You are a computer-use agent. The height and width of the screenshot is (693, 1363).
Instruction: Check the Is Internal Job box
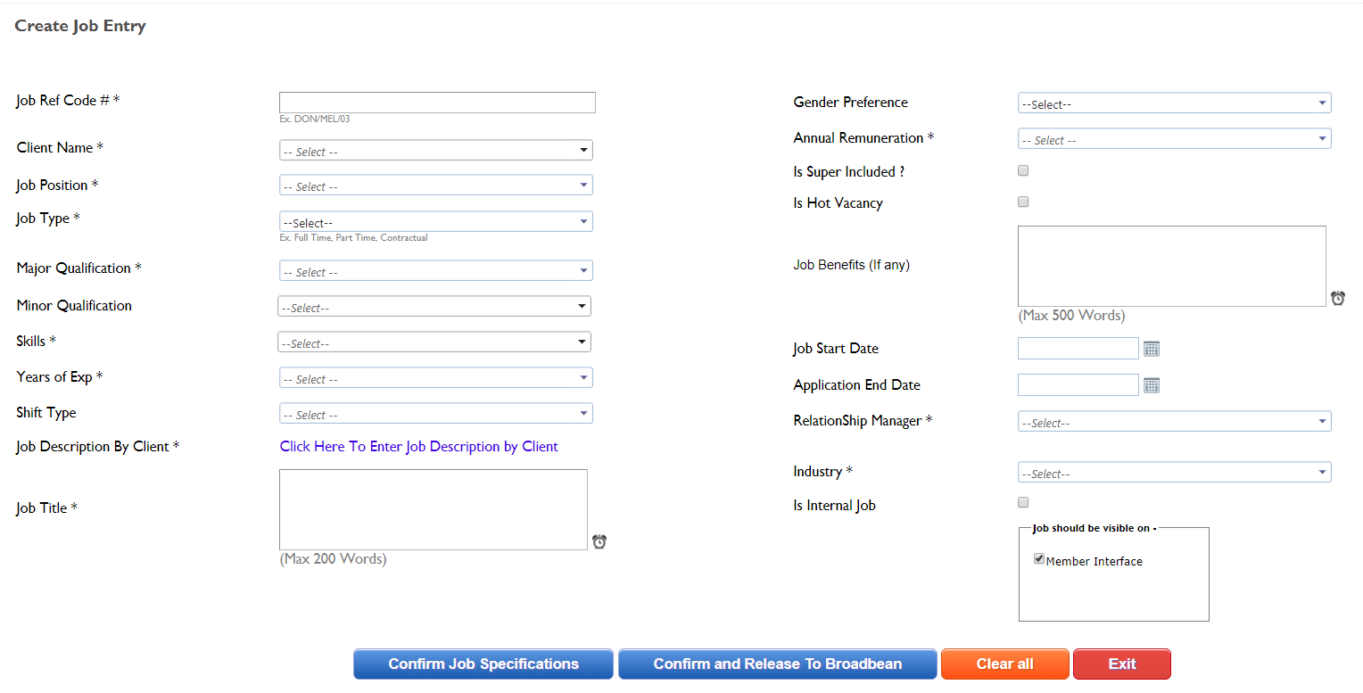click(x=1023, y=502)
